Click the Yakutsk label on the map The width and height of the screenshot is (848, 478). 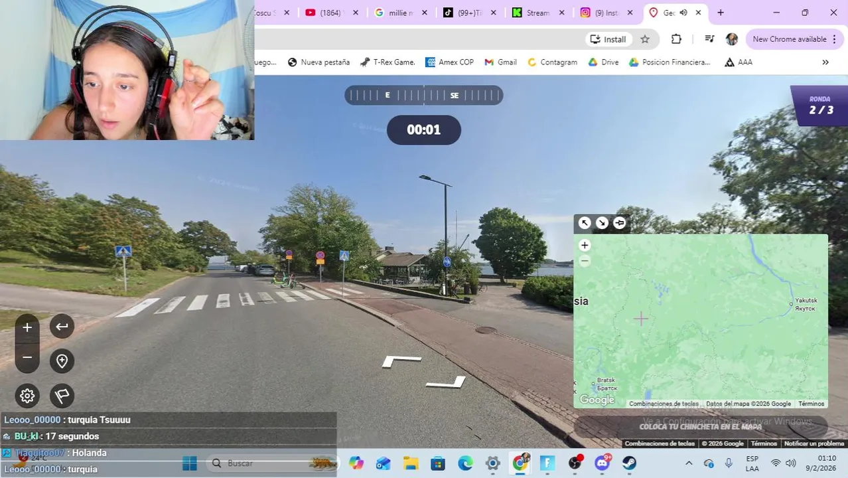[806, 304]
